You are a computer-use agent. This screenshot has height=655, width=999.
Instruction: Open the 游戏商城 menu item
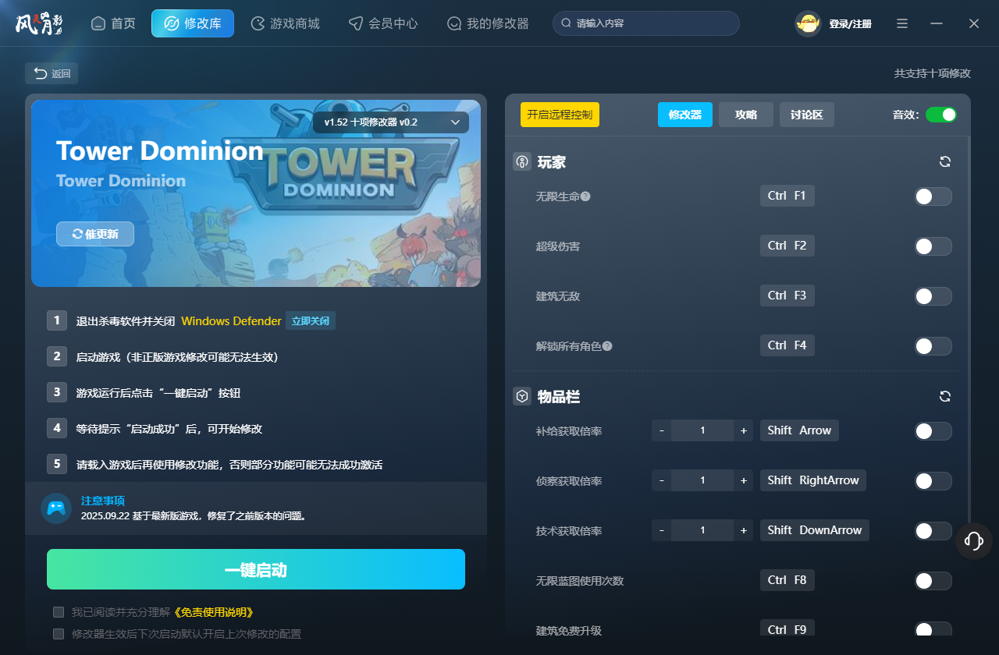[x=285, y=23]
